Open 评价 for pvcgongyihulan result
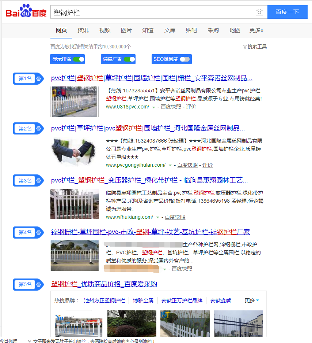The height and width of the screenshot is (343, 312). click(x=208, y=165)
